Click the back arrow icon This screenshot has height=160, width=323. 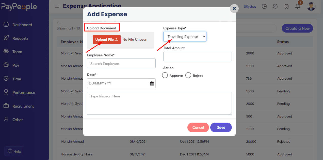[x=59, y=23]
